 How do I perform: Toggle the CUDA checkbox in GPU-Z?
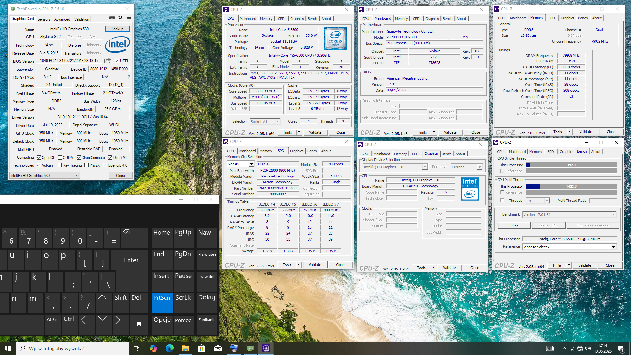[x=60, y=158]
